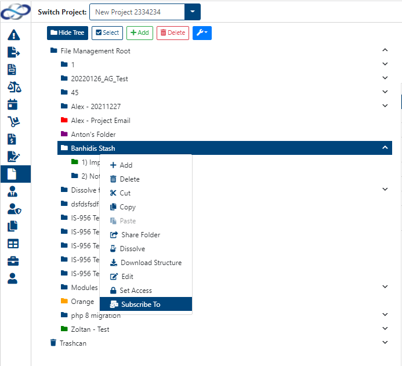
Task: Click the Switch Project field showing New Project 2334234
Action: pyautogui.click(x=137, y=12)
